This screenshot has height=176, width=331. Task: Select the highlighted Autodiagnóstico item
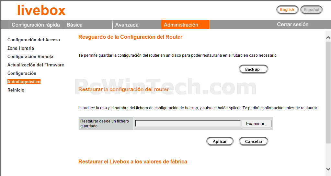coord(24,82)
